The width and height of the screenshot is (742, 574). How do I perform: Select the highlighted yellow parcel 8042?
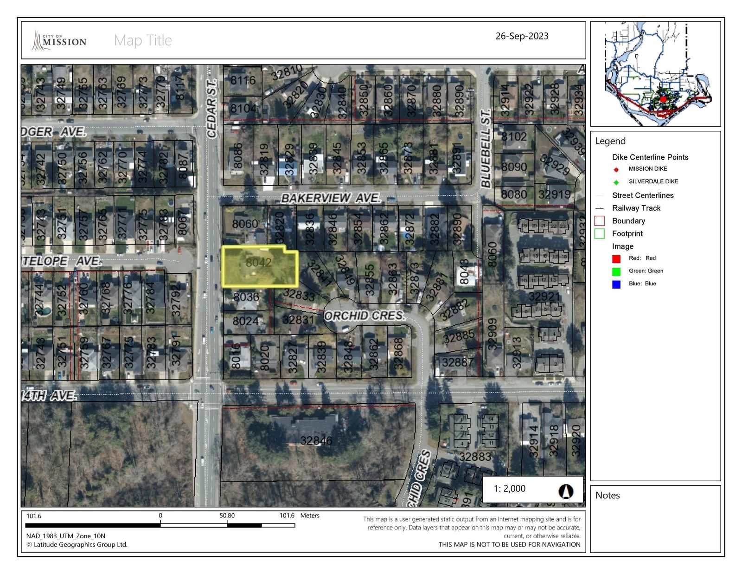pos(259,267)
